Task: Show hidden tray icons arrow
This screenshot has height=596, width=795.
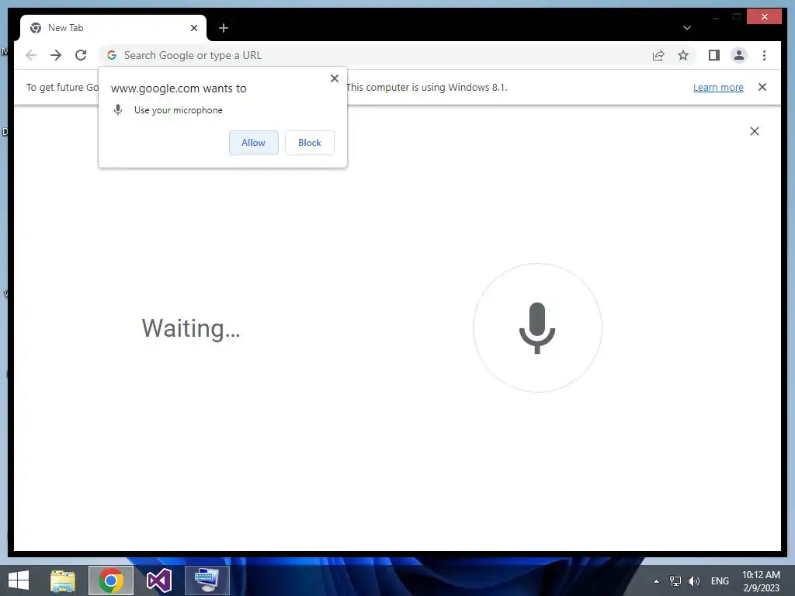Action: 656,581
